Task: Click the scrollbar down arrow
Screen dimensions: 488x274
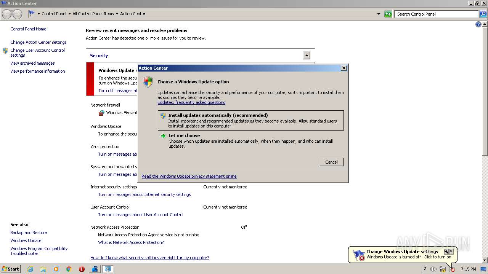Action: 485,260
